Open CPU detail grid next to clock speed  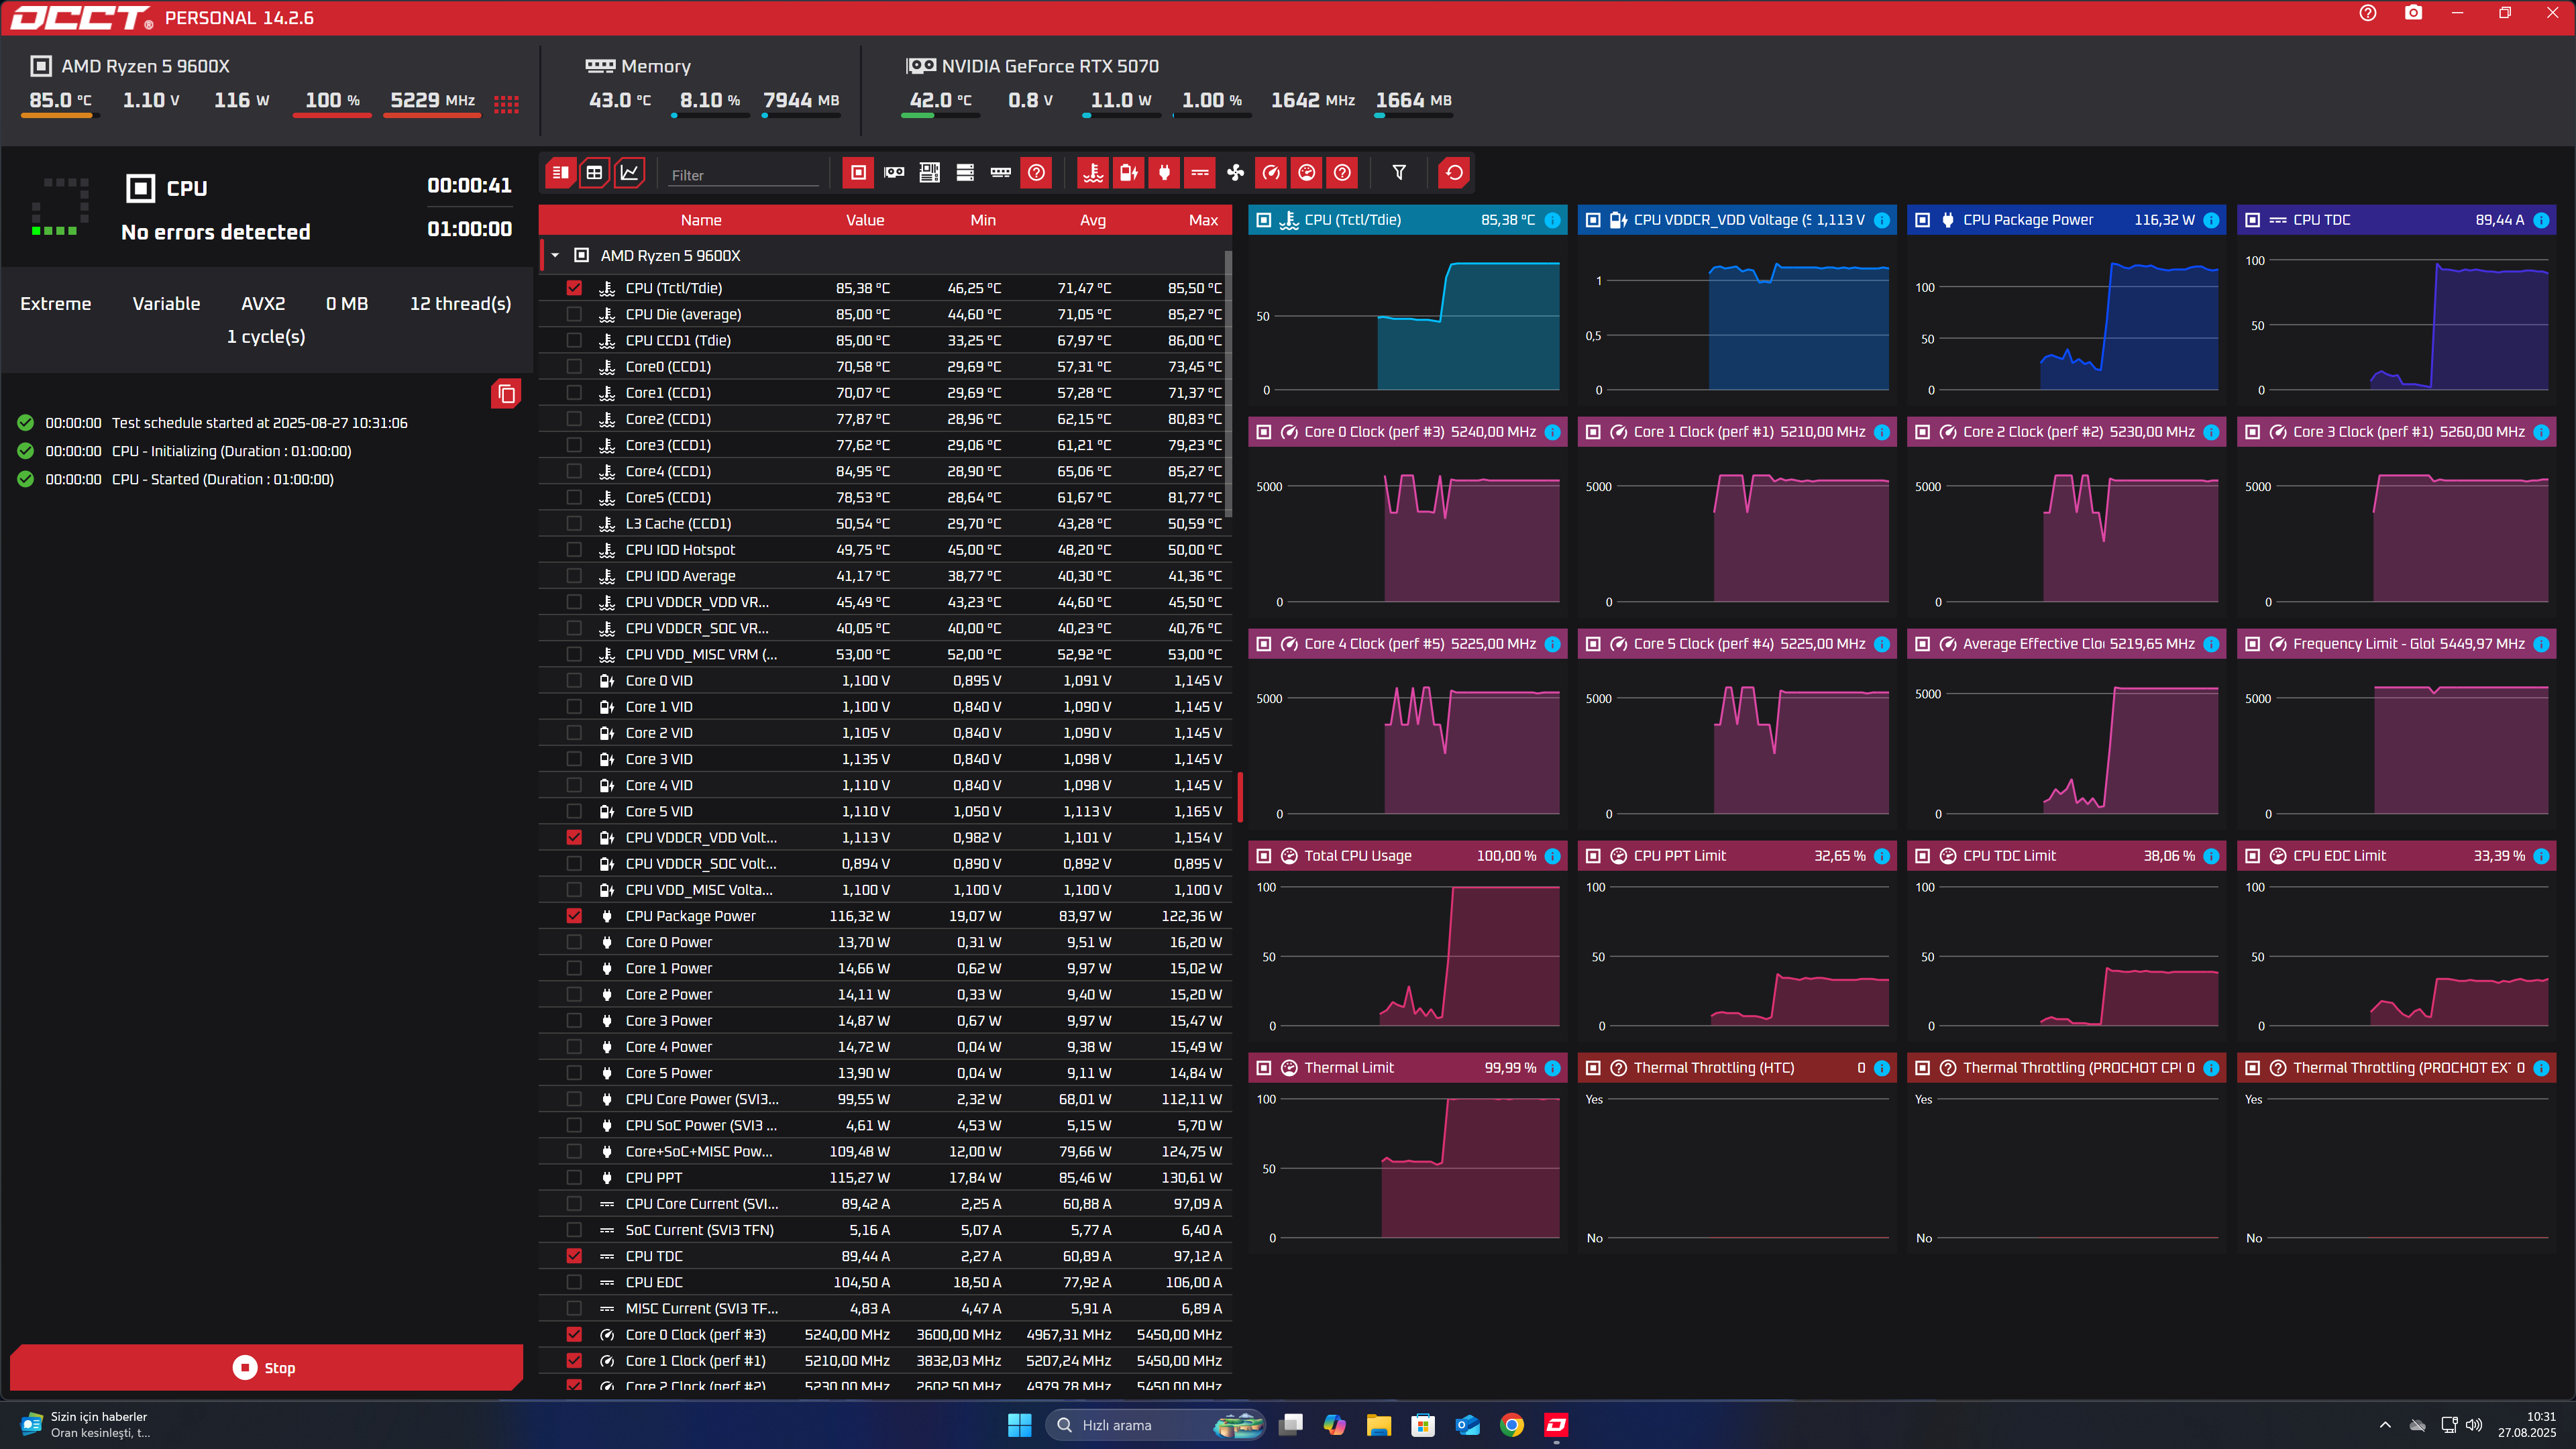pyautogui.click(x=506, y=104)
